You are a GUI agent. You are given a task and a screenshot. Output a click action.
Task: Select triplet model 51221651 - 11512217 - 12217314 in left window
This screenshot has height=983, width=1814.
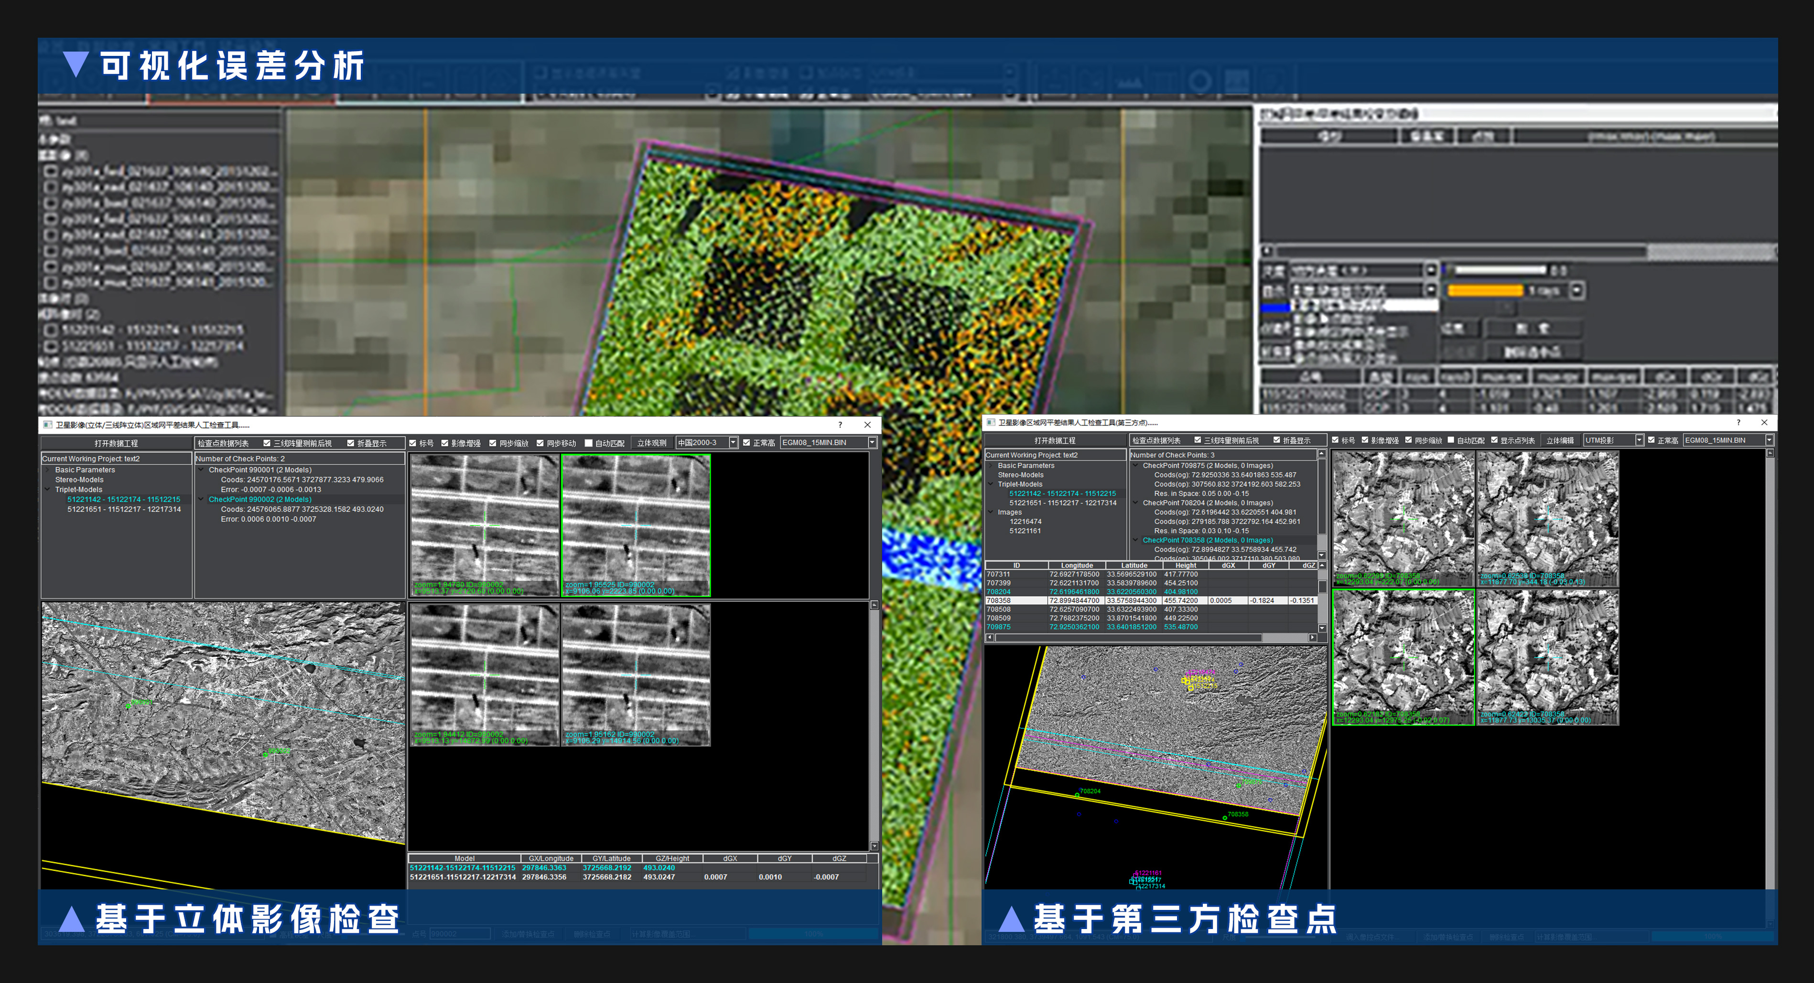coord(124,509)
